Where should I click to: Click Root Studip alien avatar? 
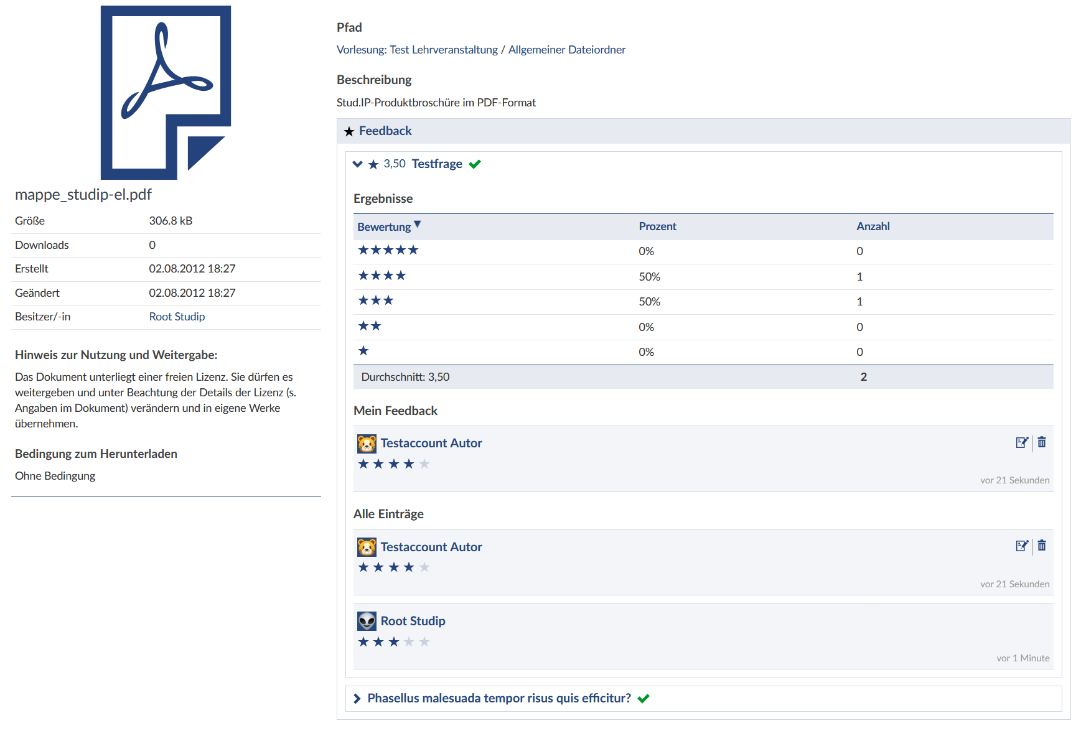pyautogui.click(x=367, y=621)
